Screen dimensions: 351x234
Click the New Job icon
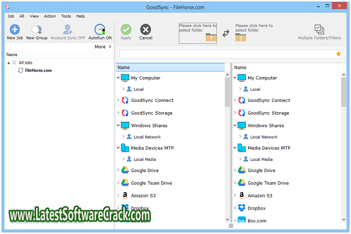coord(15,30)
